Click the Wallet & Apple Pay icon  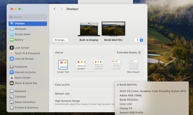[12, 83]
